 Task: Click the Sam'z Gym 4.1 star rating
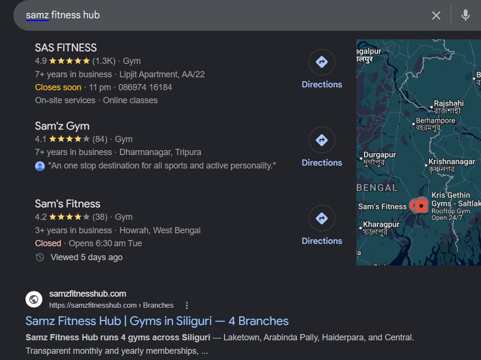click(x=69, y=139)
